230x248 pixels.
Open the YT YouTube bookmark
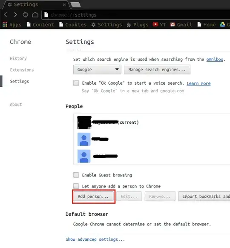pyautogui.click(x=159, y=25)
